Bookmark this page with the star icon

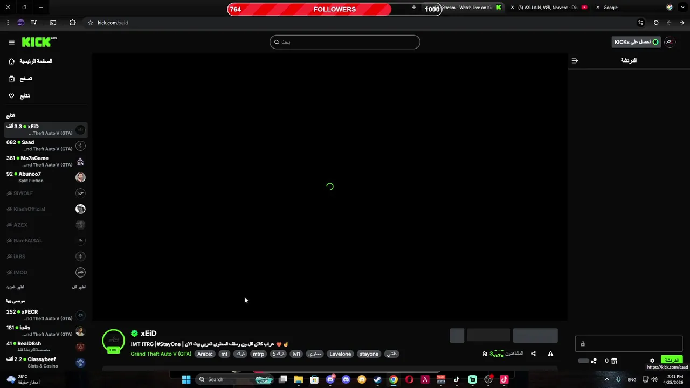[91, 23]
